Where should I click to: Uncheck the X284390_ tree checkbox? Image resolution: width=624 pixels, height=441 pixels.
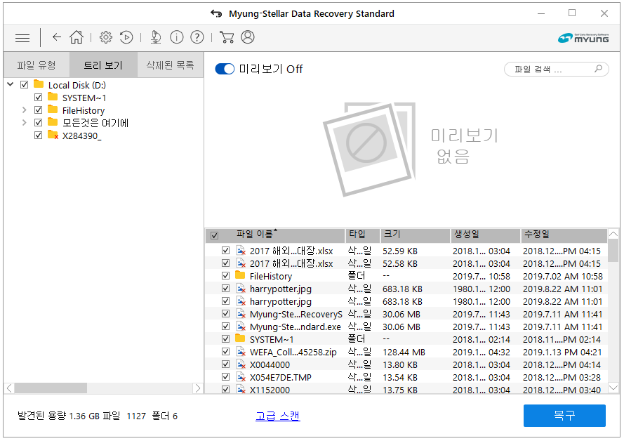tap(38, 136)
